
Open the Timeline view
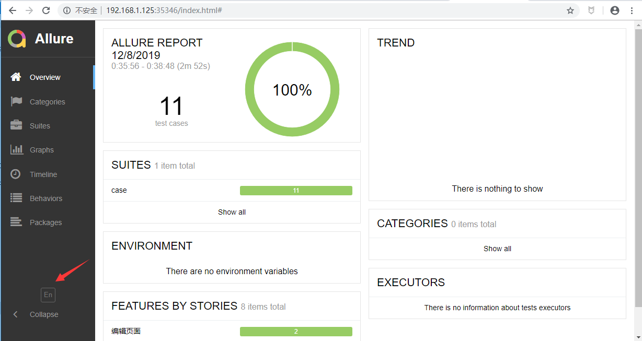(x=48, y=174)
